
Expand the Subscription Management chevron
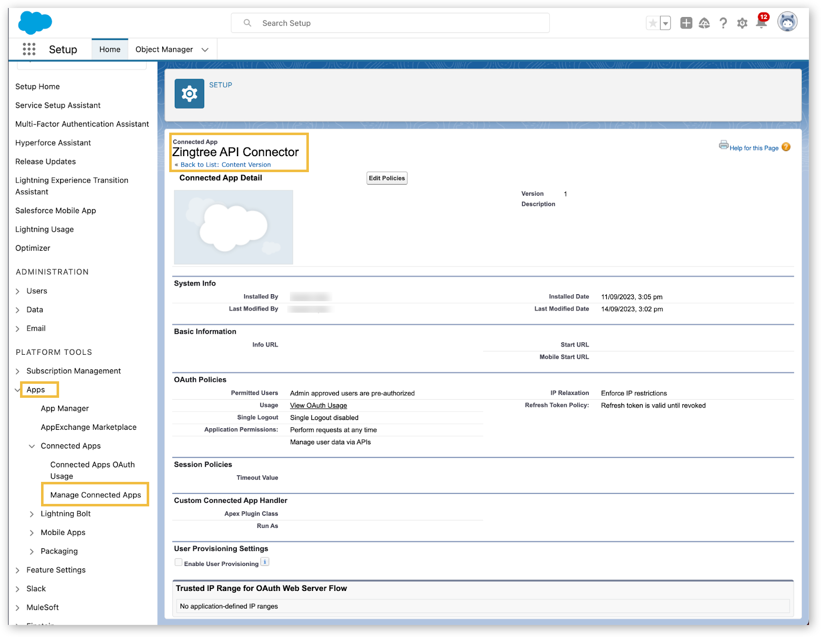(18, 371)
